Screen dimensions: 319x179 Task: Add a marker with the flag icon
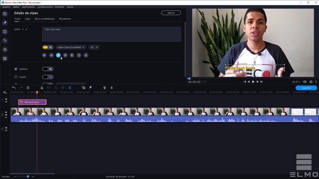(91, 88)
